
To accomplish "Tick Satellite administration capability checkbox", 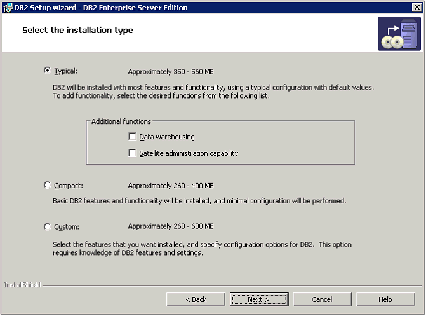I will click(132, 153).
